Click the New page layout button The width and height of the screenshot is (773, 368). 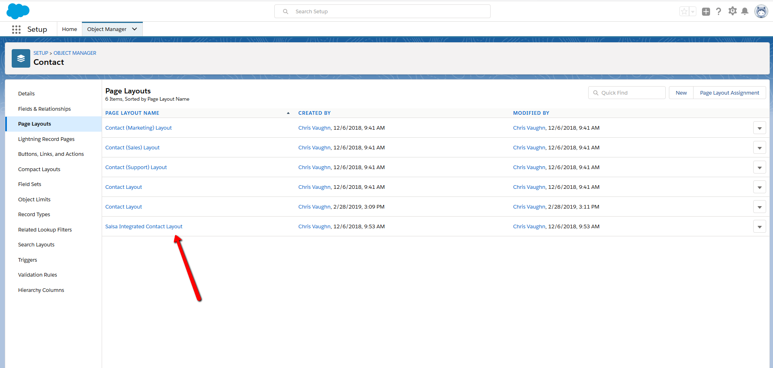click(x=681, y=92)
